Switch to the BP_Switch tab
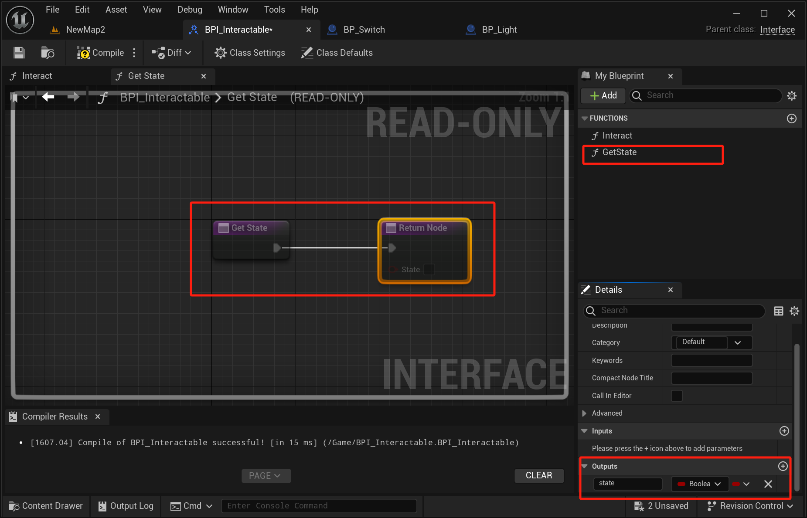 pos(364,30)
